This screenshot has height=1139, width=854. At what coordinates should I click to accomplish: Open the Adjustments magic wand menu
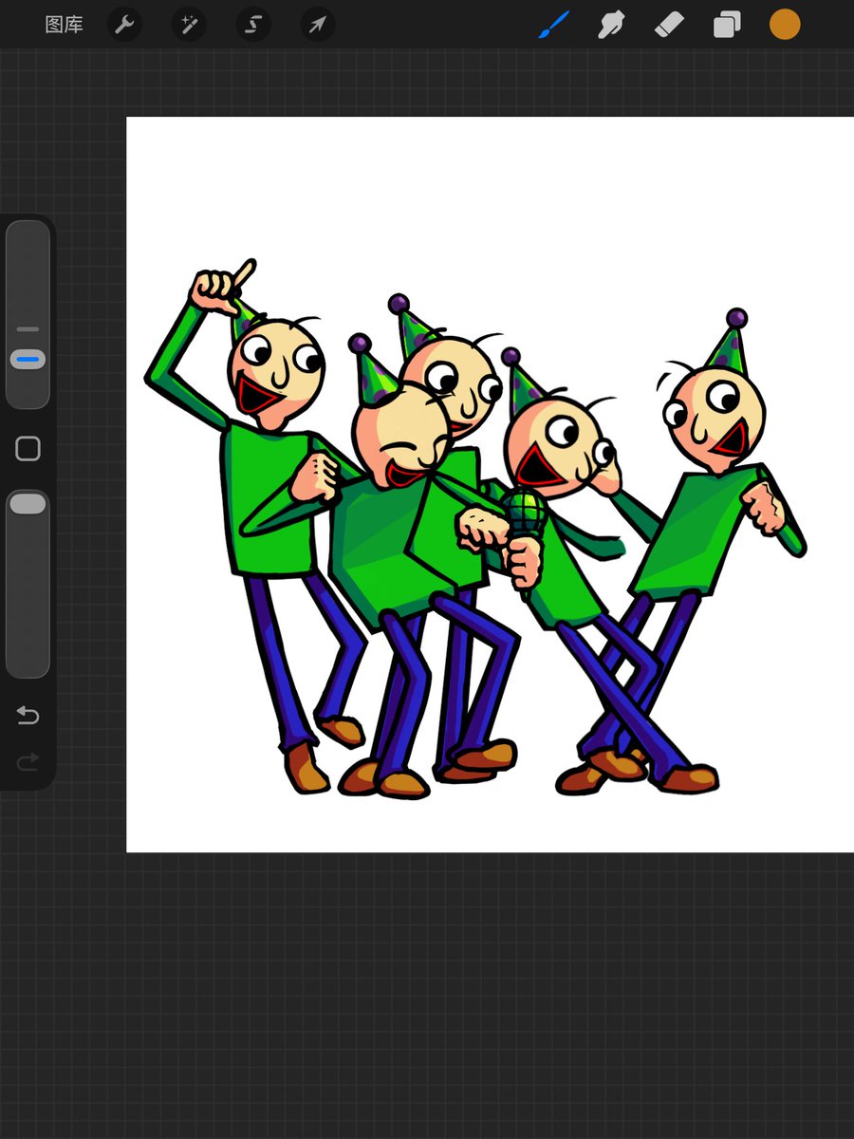189,25
